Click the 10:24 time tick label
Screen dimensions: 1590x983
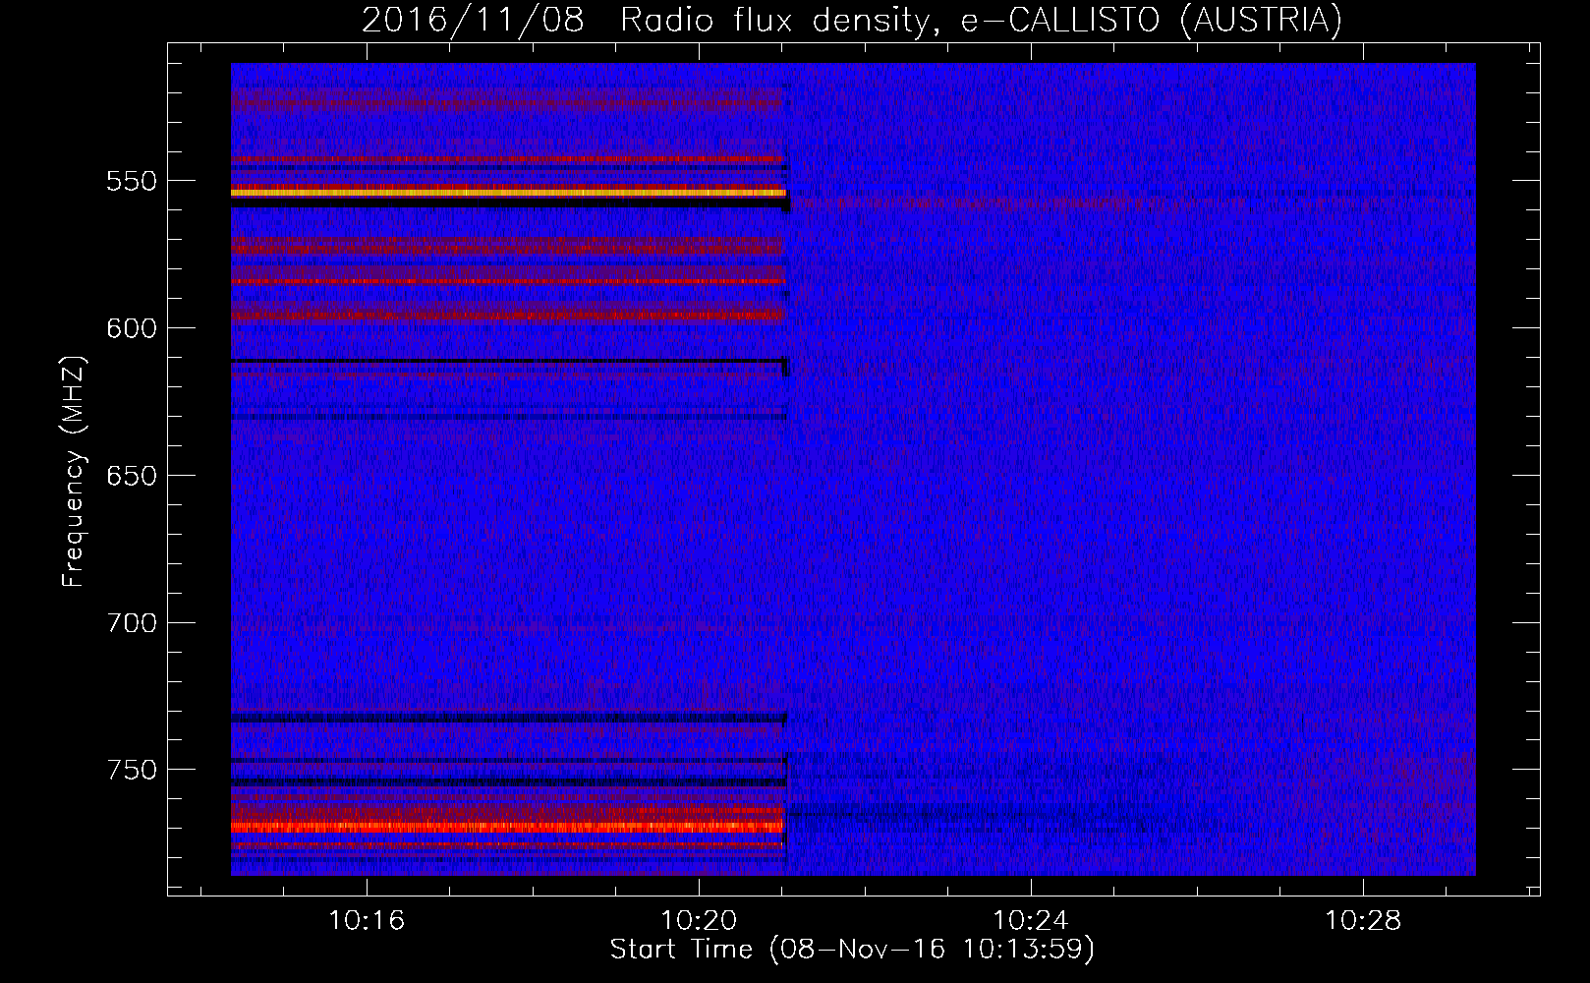1031,921
